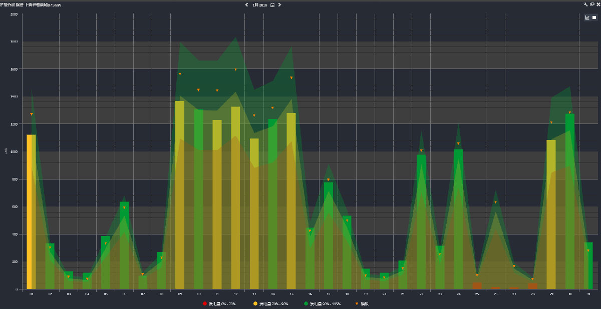Viewport: 601px width, 309px height.
Task: Select the green bar for day 17
Action: coord(329,235)
